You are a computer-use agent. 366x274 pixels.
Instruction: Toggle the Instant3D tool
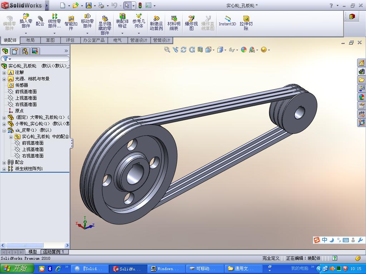pos(227,21)
